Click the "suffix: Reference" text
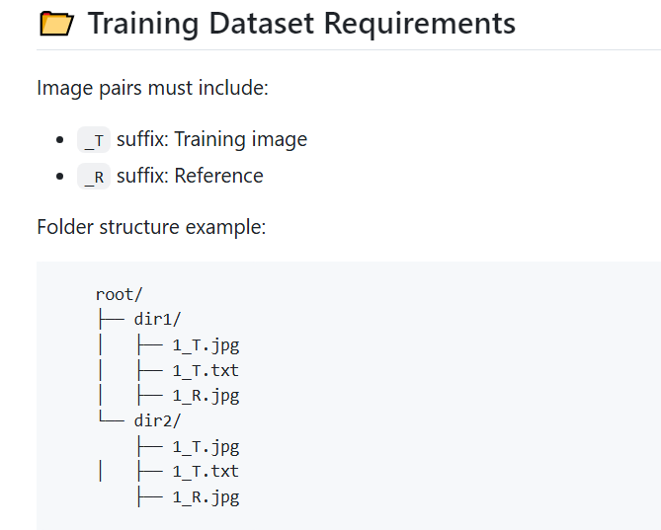661x530 pixels. tap(190, 176)
